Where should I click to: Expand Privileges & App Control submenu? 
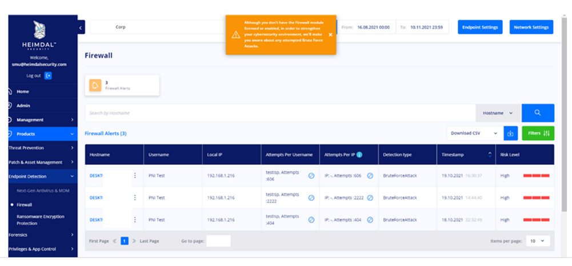click(43, 249)
